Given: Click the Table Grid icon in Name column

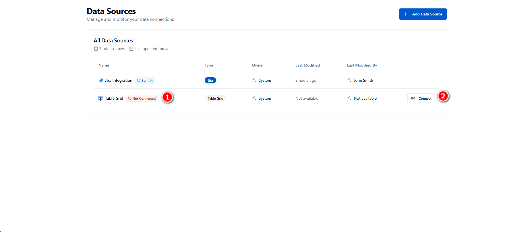Looking at the screenshot, I should pos(101,98).
